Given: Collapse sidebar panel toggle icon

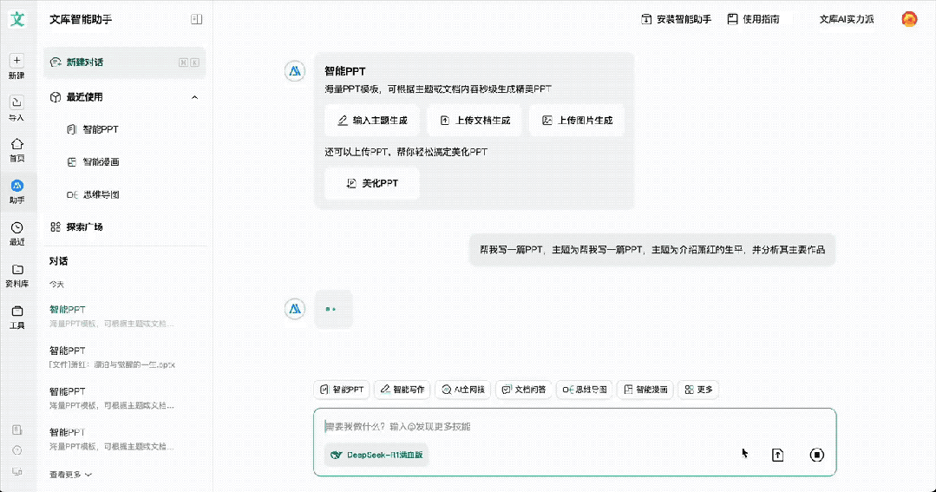Looking at the screenshot, I should coord(196,19).
